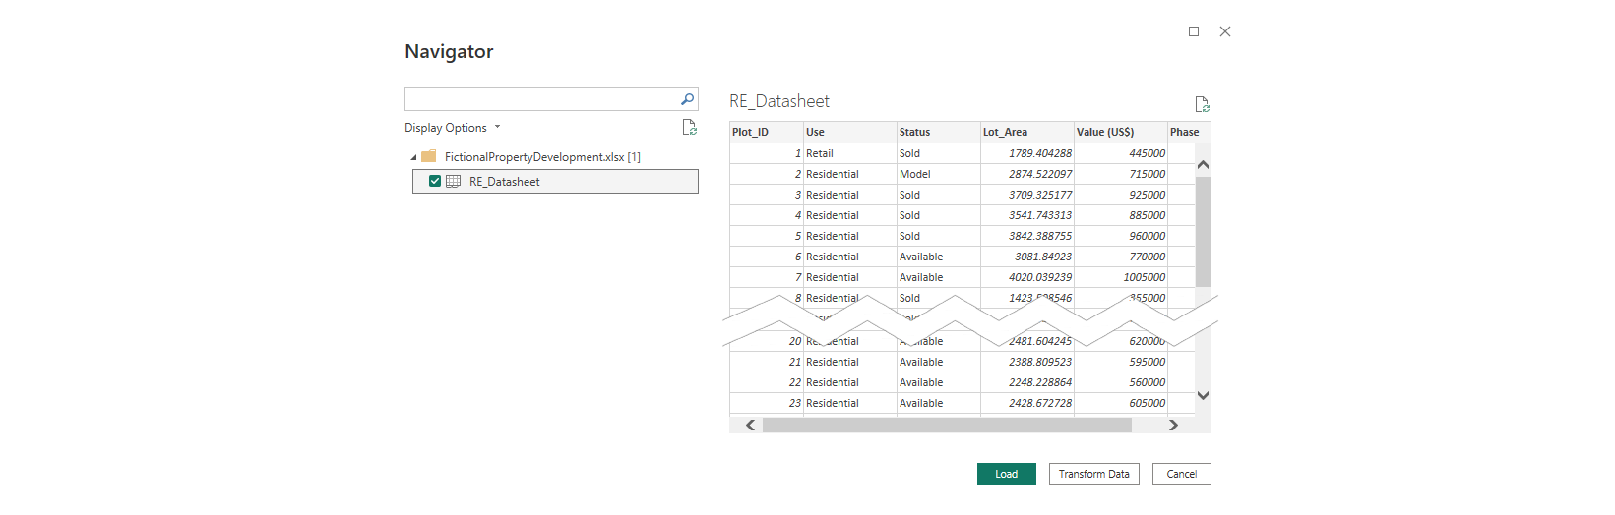Click the folder icon for FictionalPropertyDevelopment.xlsx
Image resolution: width=1615 pixels, height=515 pixels.
(428, 156)
